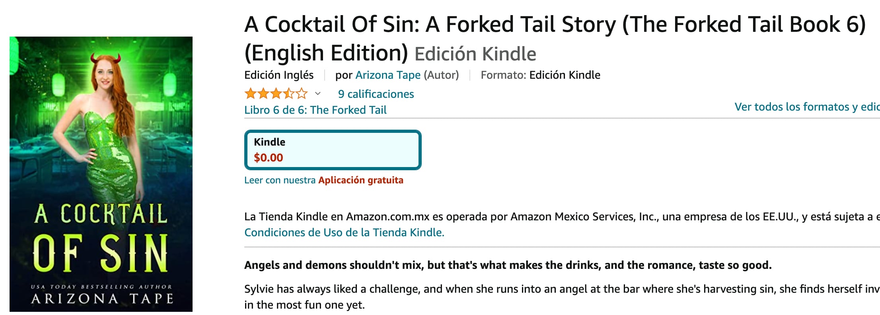Click the (Autor) label after the author name
The height and width of the screenshot is (315, 880).
pyautogui.click(x=441, y=75)
